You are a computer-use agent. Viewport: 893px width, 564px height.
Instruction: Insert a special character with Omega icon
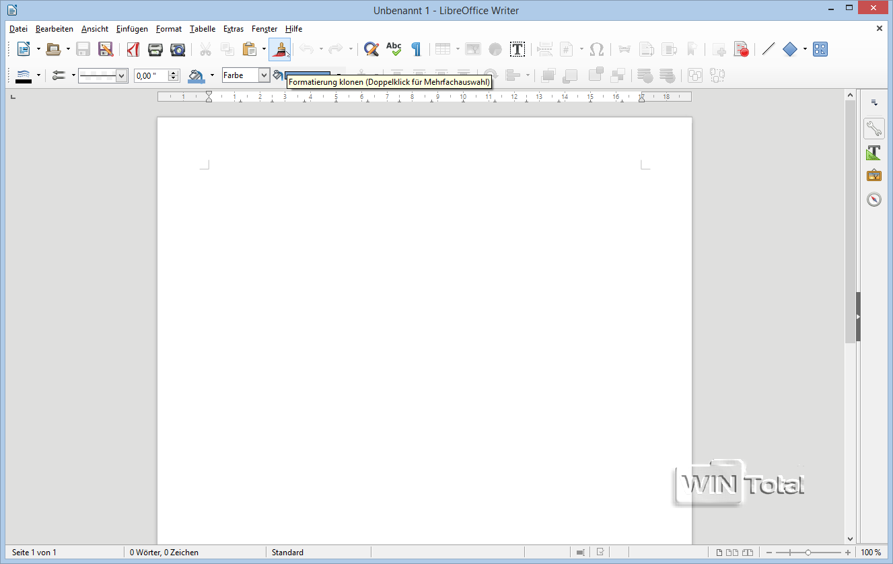pyautogui.click(x=596, y=49)
